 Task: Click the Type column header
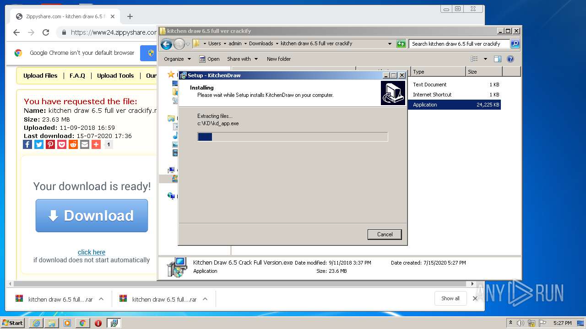tap(438, 72)
